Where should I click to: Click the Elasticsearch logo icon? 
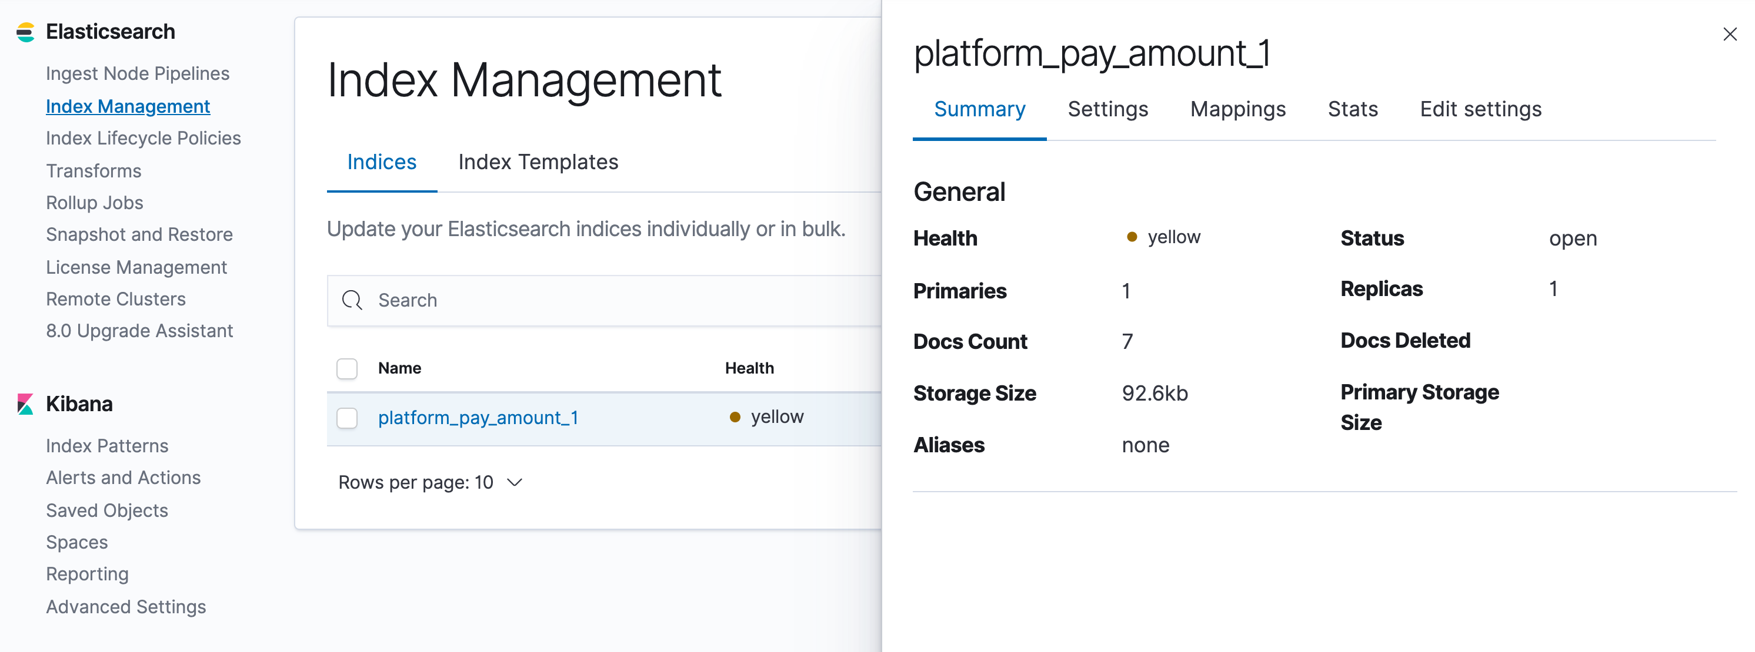[x=25, y=32]
